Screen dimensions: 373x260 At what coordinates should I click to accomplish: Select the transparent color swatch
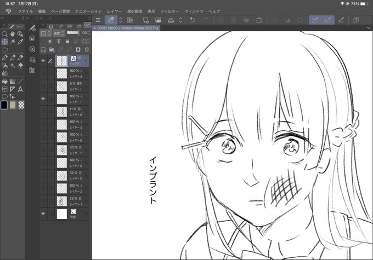[21, 105]
